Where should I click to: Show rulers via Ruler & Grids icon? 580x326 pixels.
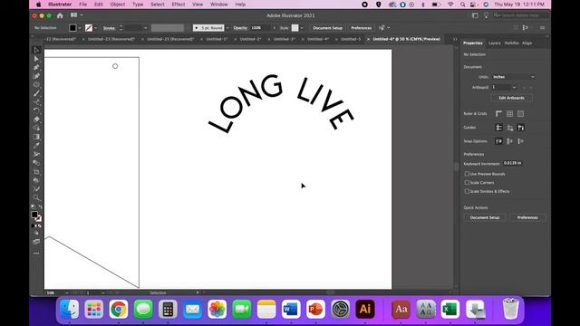(x=498, y=114)
